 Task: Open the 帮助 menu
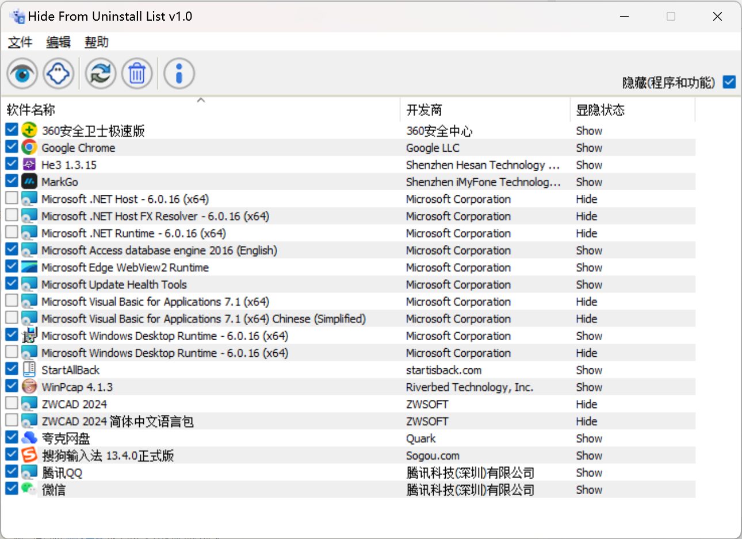click(x=96, y=42)
